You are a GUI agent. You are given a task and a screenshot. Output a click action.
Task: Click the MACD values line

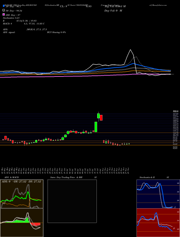[24, 24]
